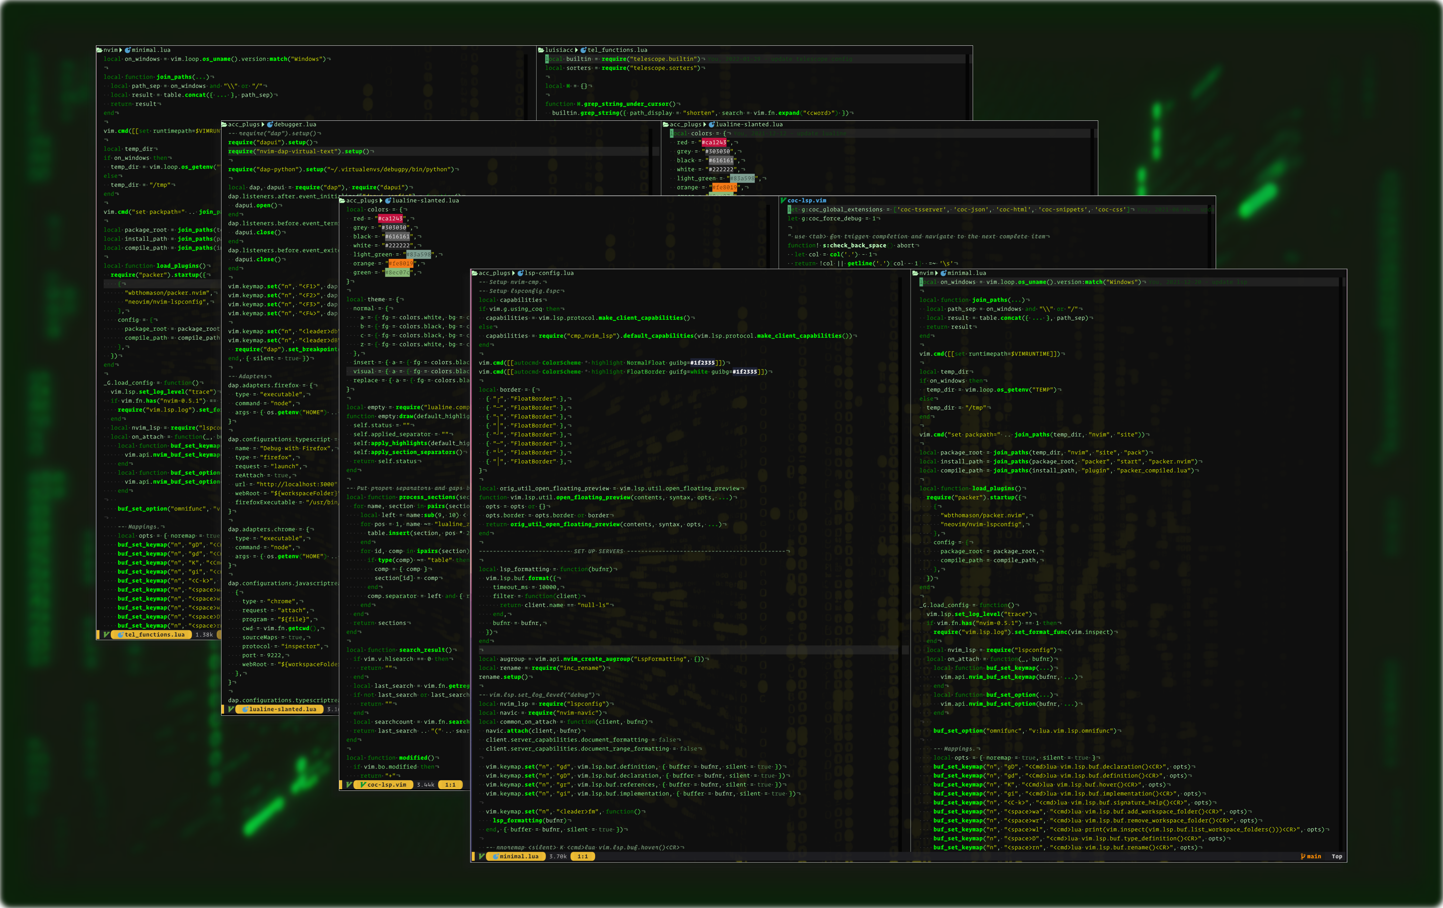Click the 3.70k file size indicator
The image size is (1443, 908).
[x=557, y=856]
